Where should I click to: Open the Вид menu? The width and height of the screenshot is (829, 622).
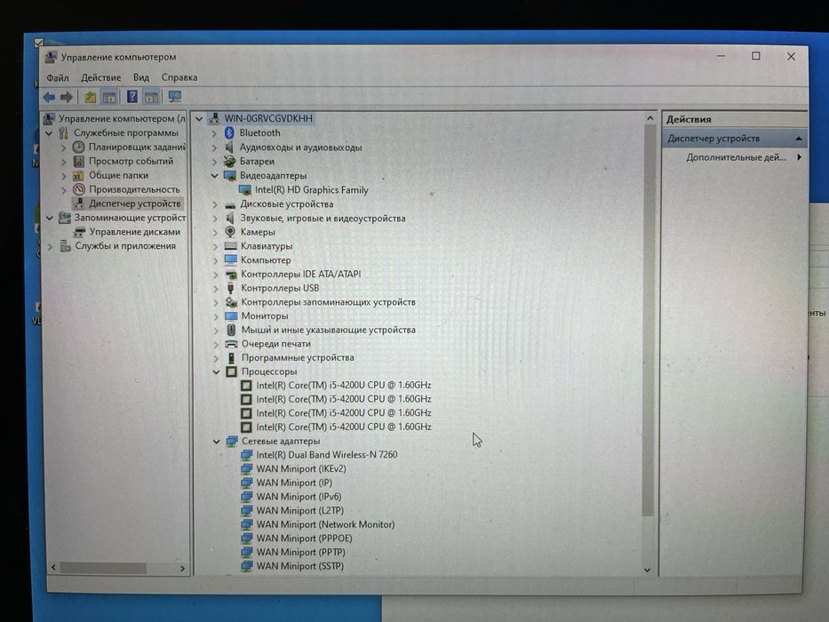point(141,78)
